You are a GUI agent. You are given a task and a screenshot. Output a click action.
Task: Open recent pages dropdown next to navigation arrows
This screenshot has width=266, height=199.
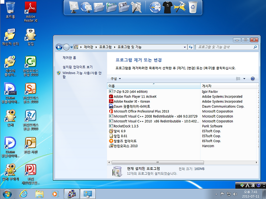[x=72, y=47]
